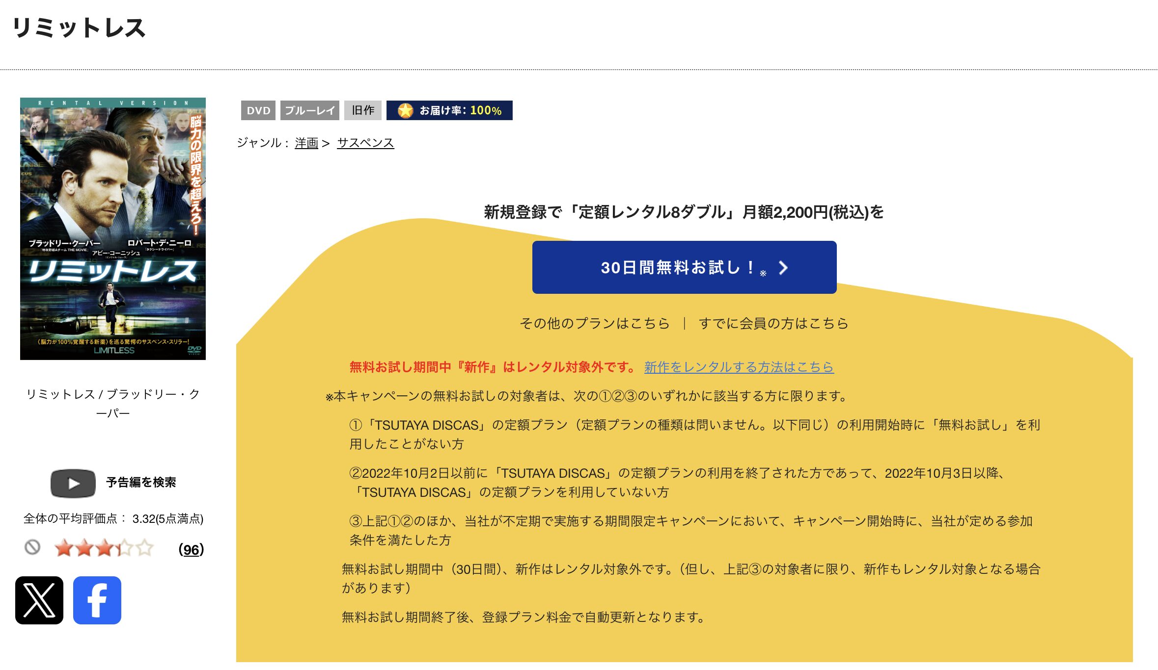Click the trailer play video icon
Image resolution: width=1158 pixels, height=670 pixels.
(73, 484)
